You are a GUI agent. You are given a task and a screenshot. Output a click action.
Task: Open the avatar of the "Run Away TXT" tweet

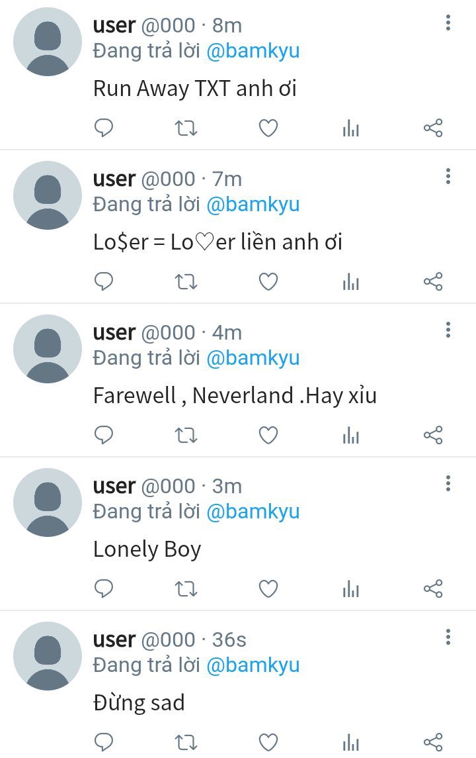[x=48, y=42]
